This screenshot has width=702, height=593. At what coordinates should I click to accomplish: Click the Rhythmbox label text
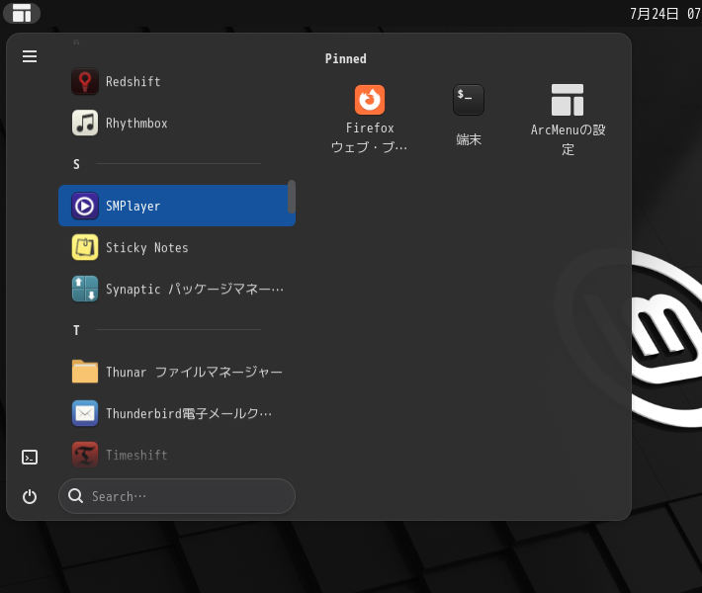coord(136,124)
